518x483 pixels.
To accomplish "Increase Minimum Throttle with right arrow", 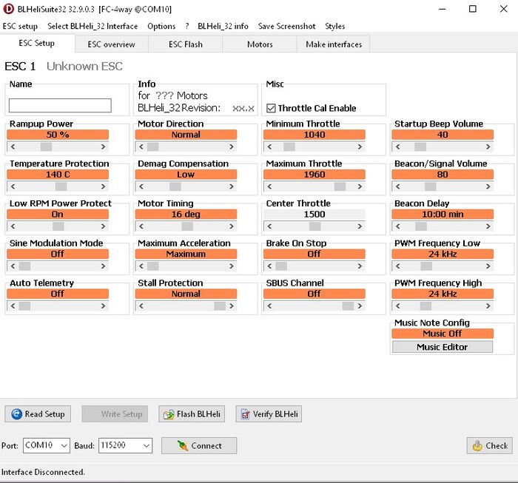I will [360, 146].
